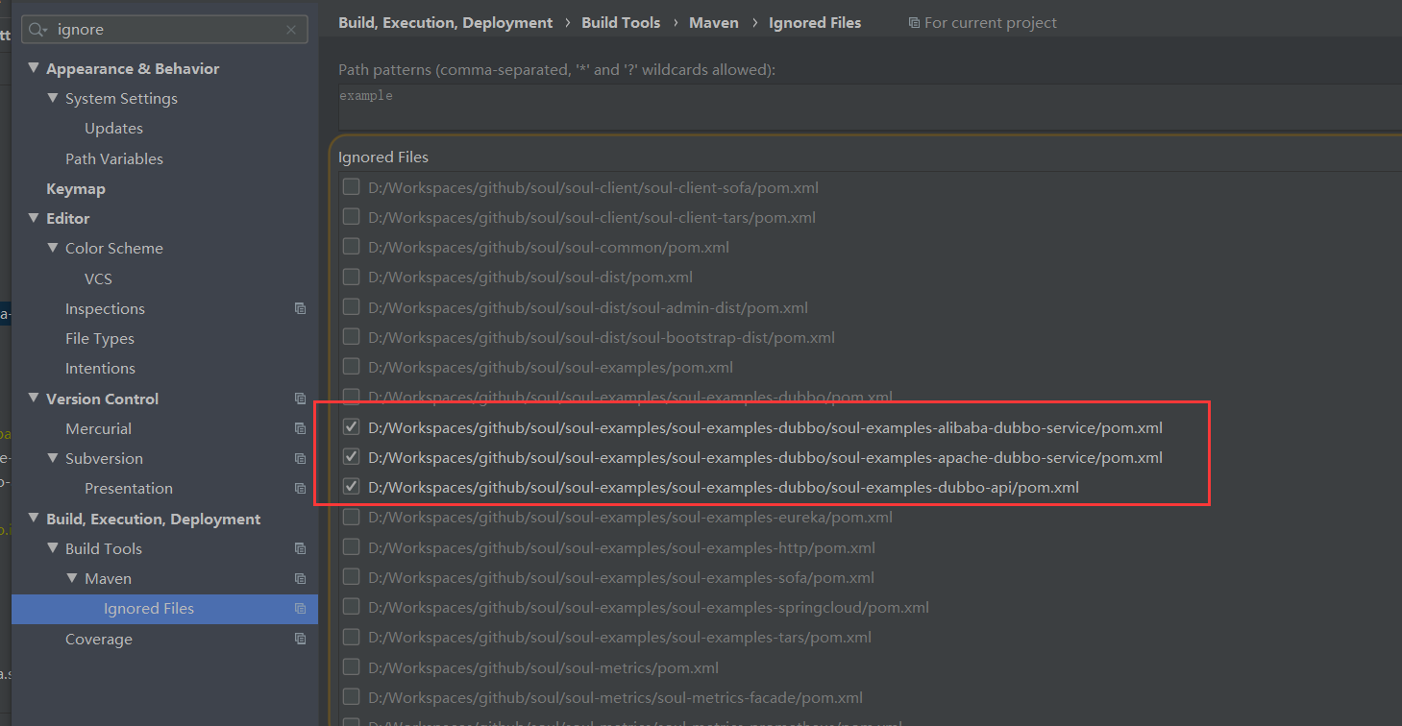Open the Coverage settings page

click(99, 639)
